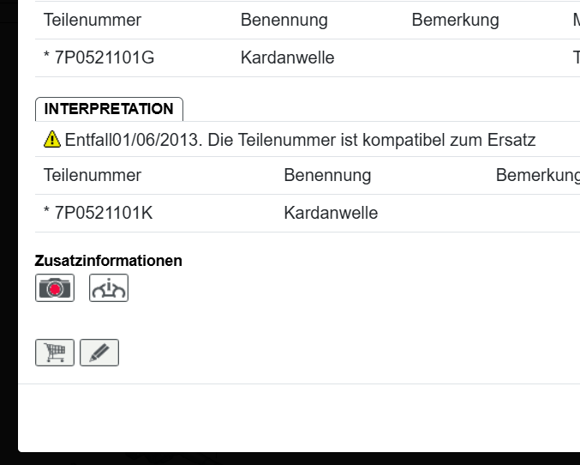Click the Bemerkung header under INTERPRETATION
This screenshot has width=580, height=465.
pyautogui.click(x=537, y=175)
